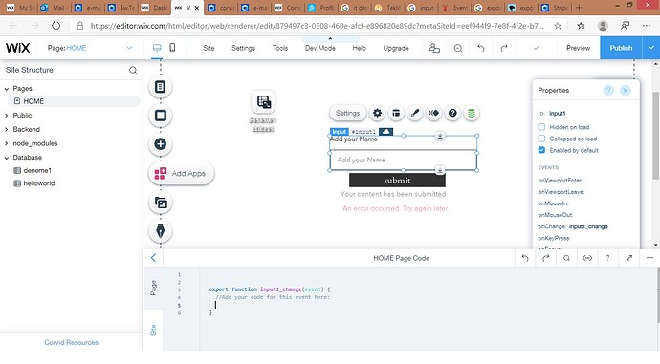
Task: Open the Dev Mode menu
Action: pyautogui.click(x=320, y=48)
